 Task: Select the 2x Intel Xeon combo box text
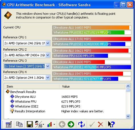pos(24,66)
